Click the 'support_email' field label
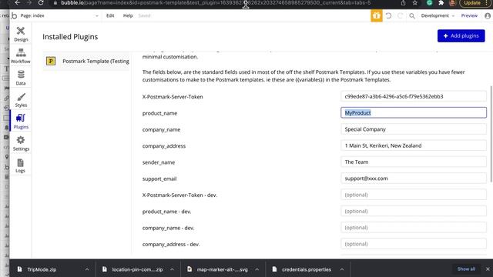This screenshot has width=493, height=277. point(159,179)
